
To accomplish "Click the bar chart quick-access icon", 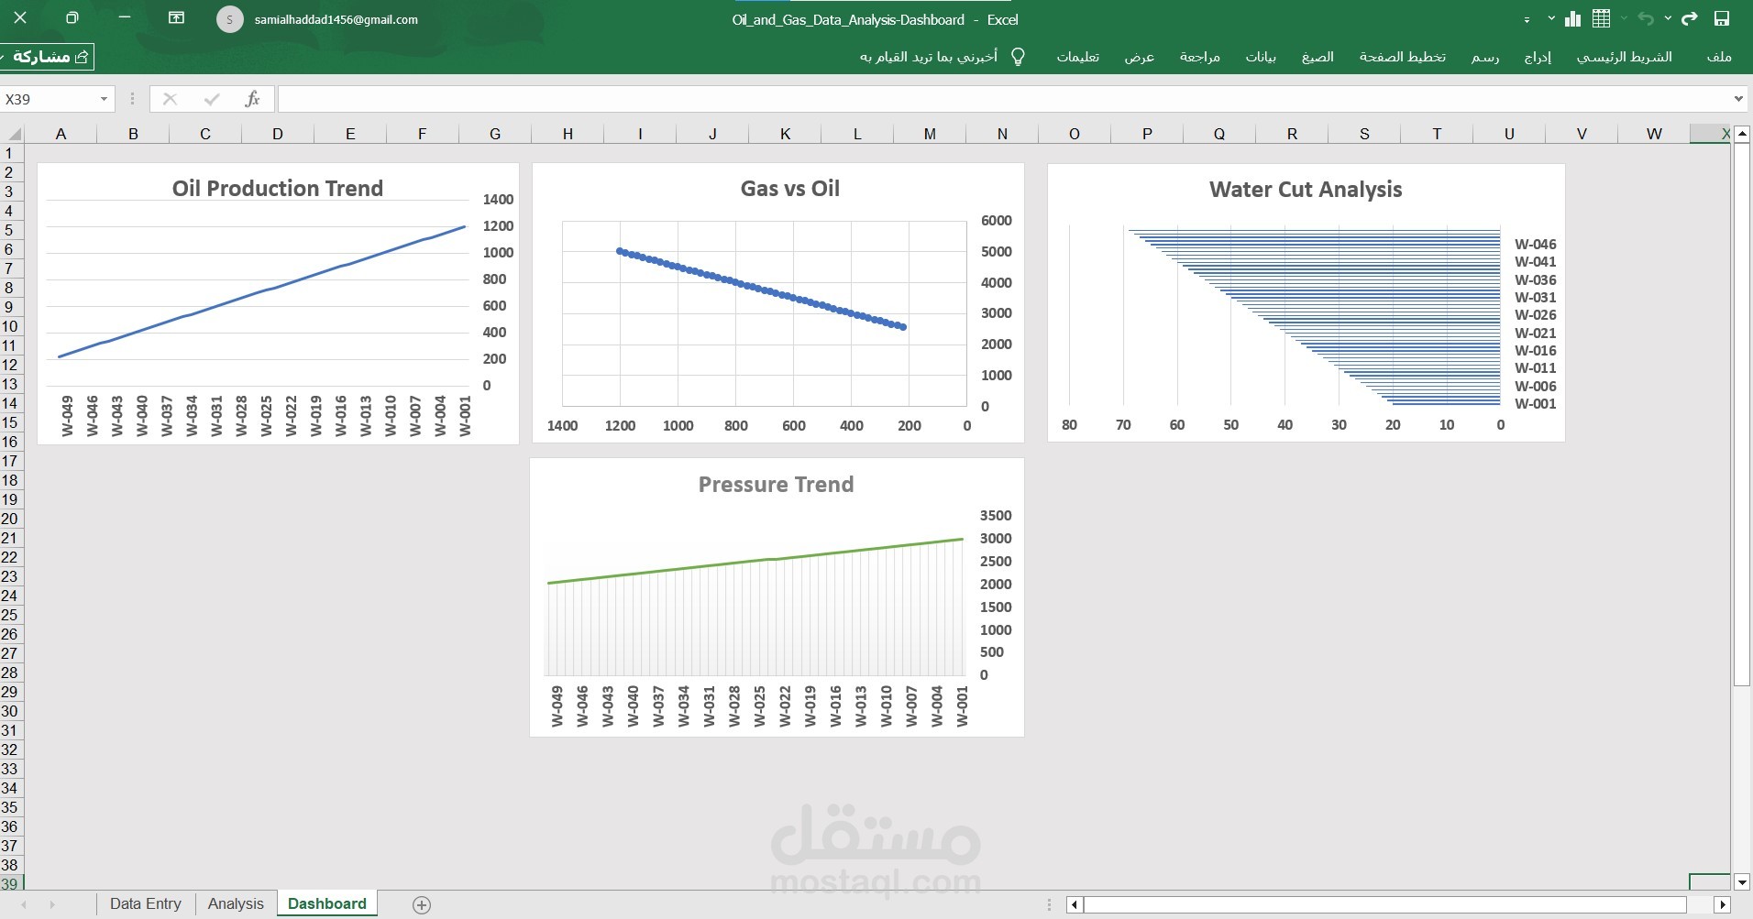I will [x=1572, y=18].
